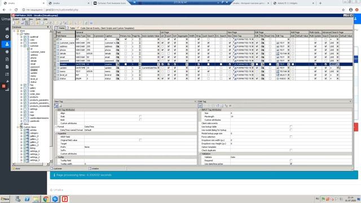
Task: Toggle Primary Key checkbox for id row
Action: coord(125,39)
